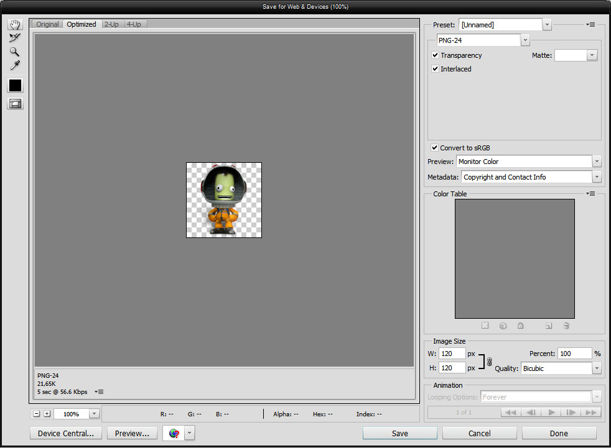Select the Hand tool
This screenshot has height=448, width=611.
pyautogui.click(x=15, y=24)
